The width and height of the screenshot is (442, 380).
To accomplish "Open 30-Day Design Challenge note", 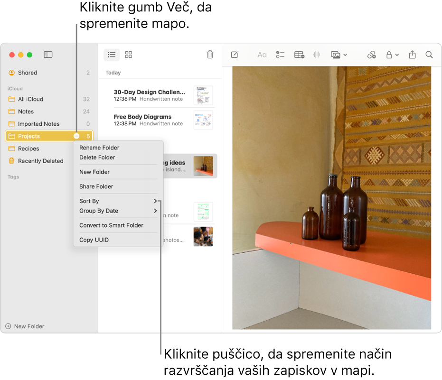I will (160, 95).
